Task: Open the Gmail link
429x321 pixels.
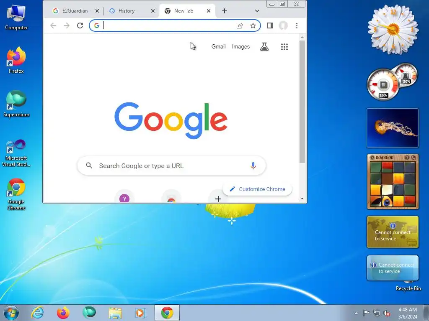Action: pyautogui.click(x=218, y=47)
